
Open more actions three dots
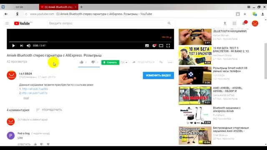(170, 62)
